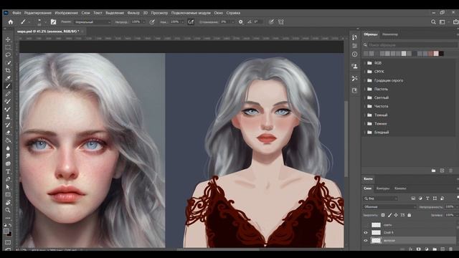
Task: Open the Info panel icon
Action: click(354, 54)
